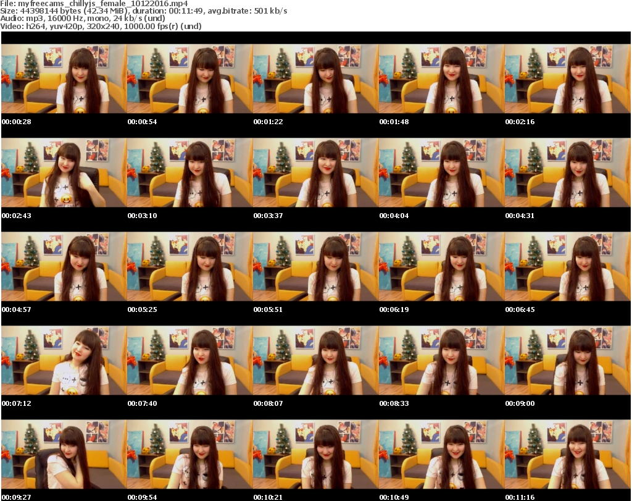The image size is (632, 501).
Task: Click the 'Audio: mp3, 16000 Hz' info line
Action: pos(83,18)
